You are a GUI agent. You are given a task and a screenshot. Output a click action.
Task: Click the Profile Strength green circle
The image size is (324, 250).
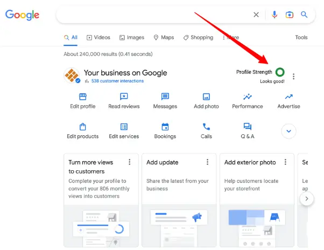280,72
